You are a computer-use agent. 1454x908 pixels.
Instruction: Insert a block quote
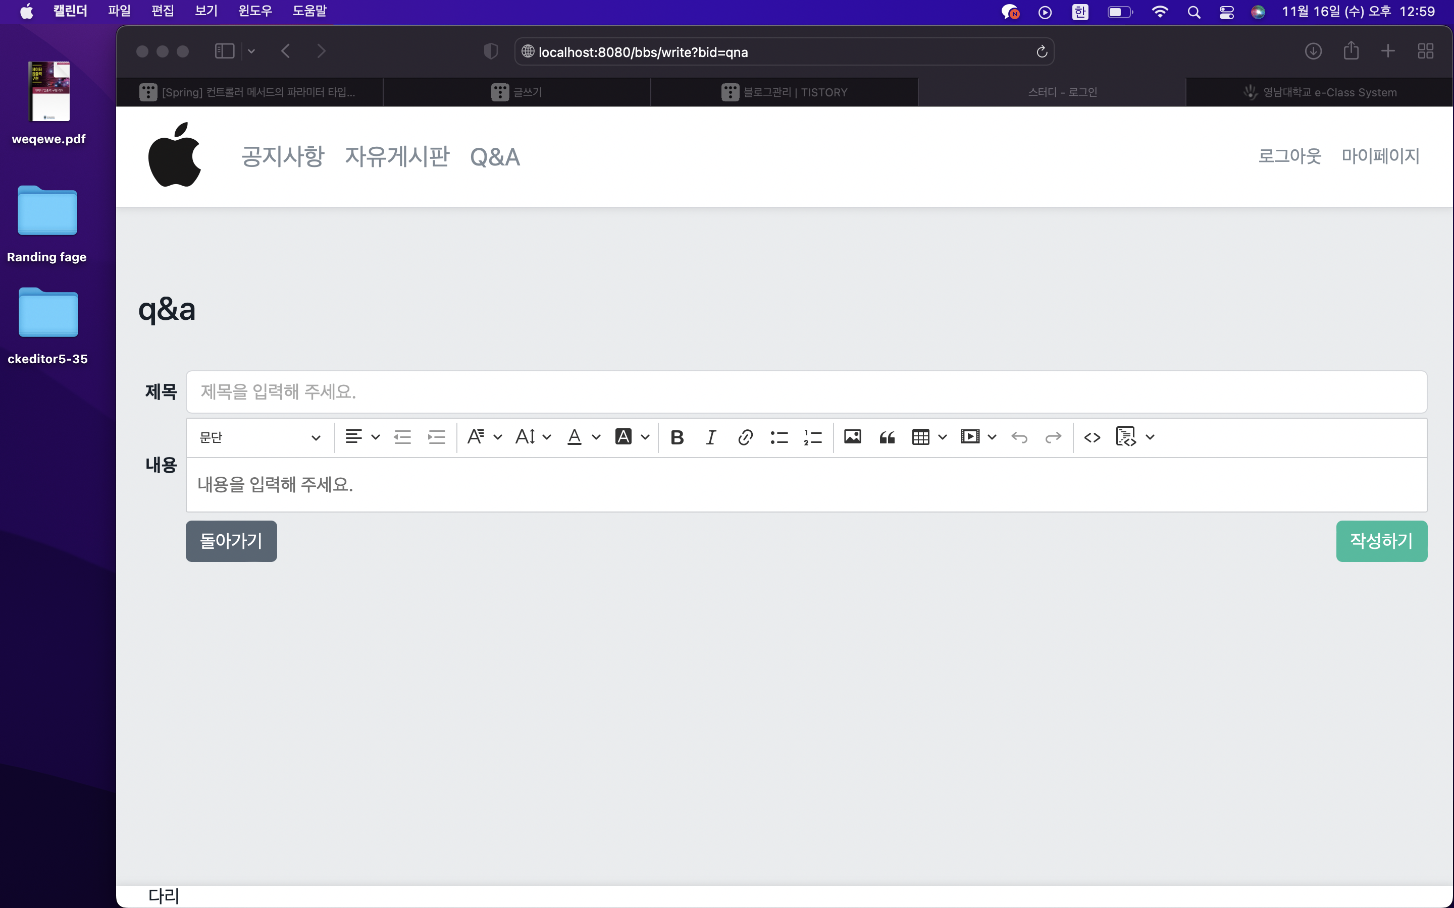[x=887, y=437]
